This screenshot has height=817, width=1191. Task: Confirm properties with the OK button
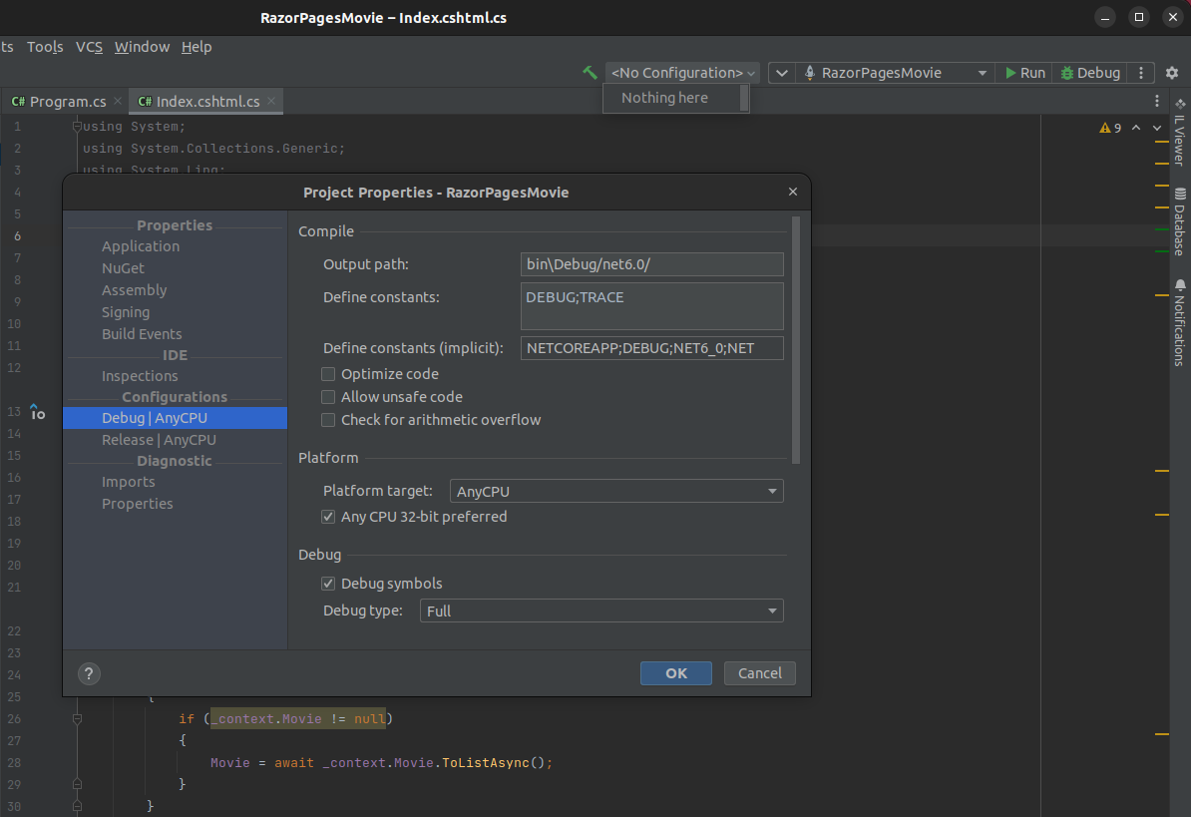click(x=675, y=673)
